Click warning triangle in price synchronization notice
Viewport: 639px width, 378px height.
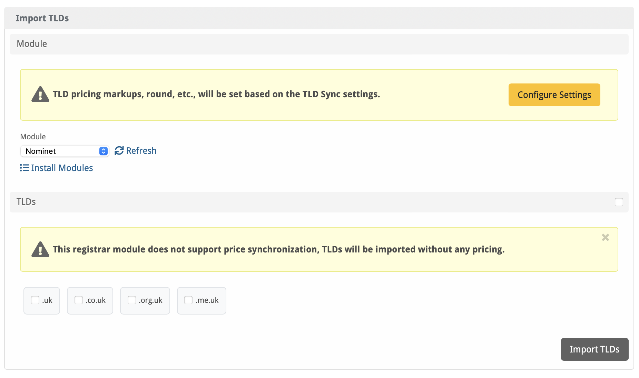(x=40, y=249)
